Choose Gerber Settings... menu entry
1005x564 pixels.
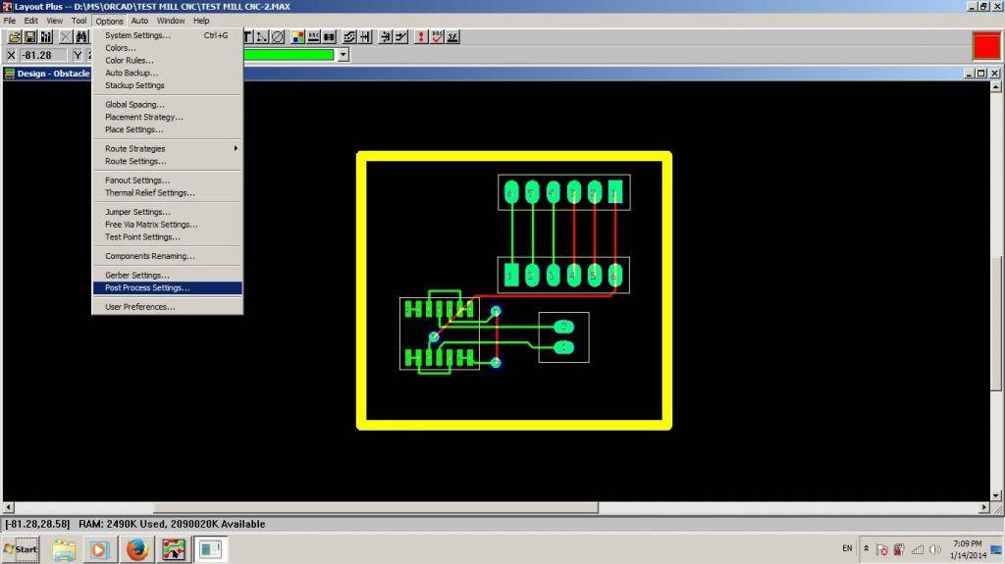[x=167, y=275]
